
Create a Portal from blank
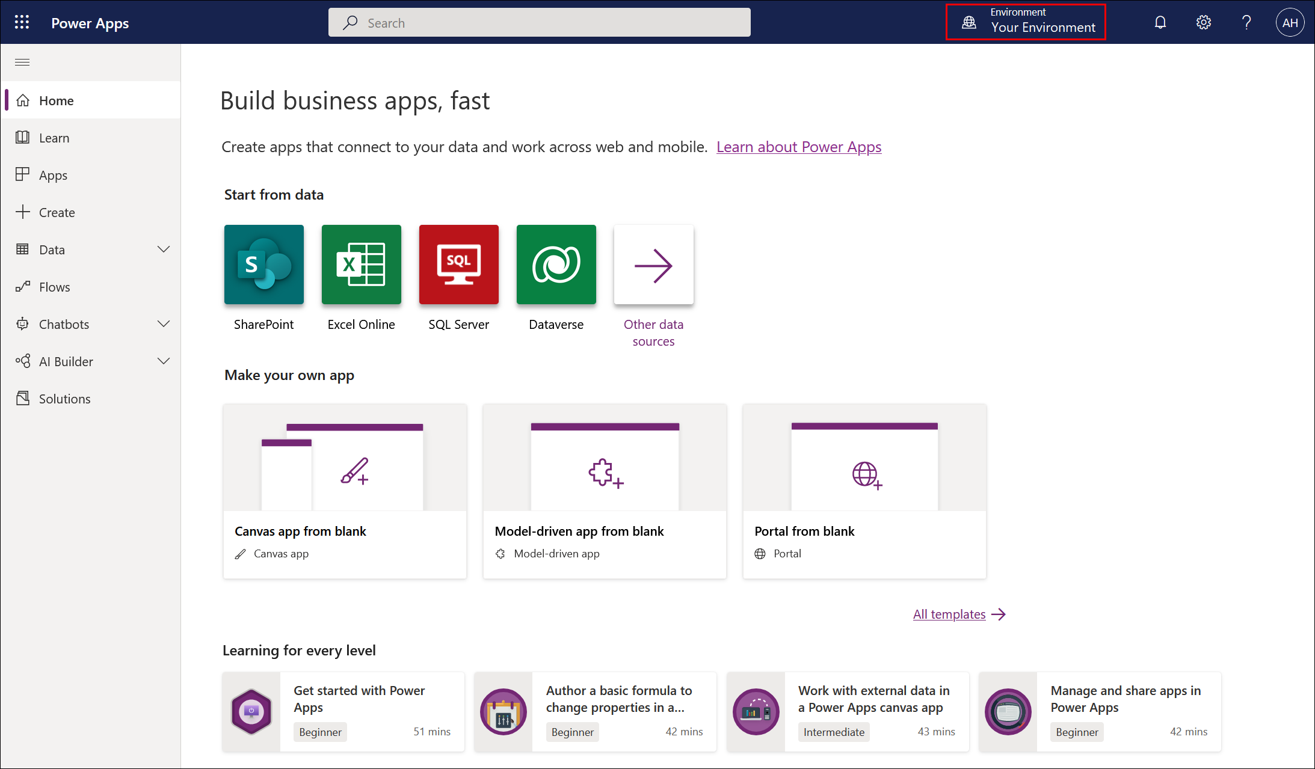(864, 491)
